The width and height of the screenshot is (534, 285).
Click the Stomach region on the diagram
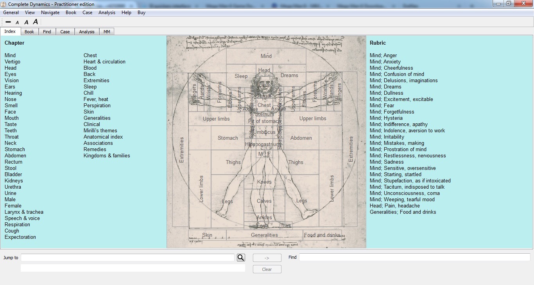228,138
